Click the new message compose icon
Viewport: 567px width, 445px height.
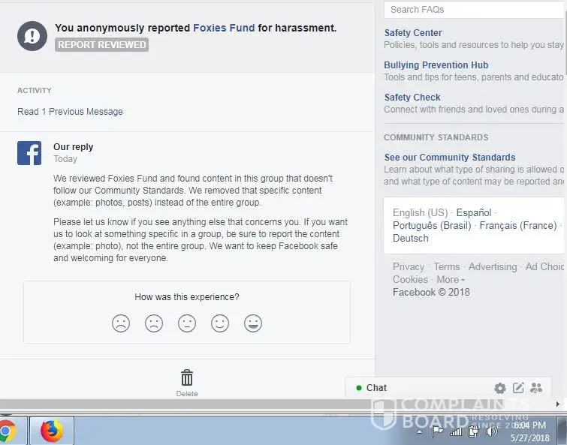pos(518,388)
